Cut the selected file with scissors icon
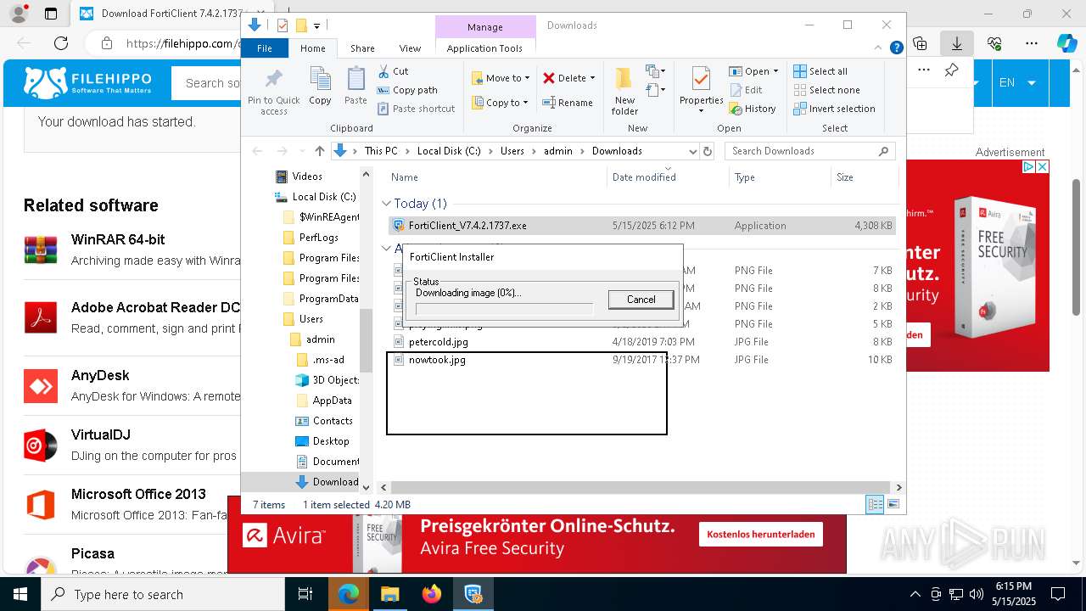The width and height of the screenshot is (1086, 611). 393,71
